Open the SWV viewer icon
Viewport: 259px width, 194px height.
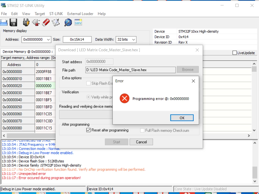click(x=78, y=23)
